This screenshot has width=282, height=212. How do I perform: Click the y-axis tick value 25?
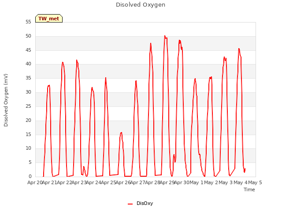pos(28,106)
